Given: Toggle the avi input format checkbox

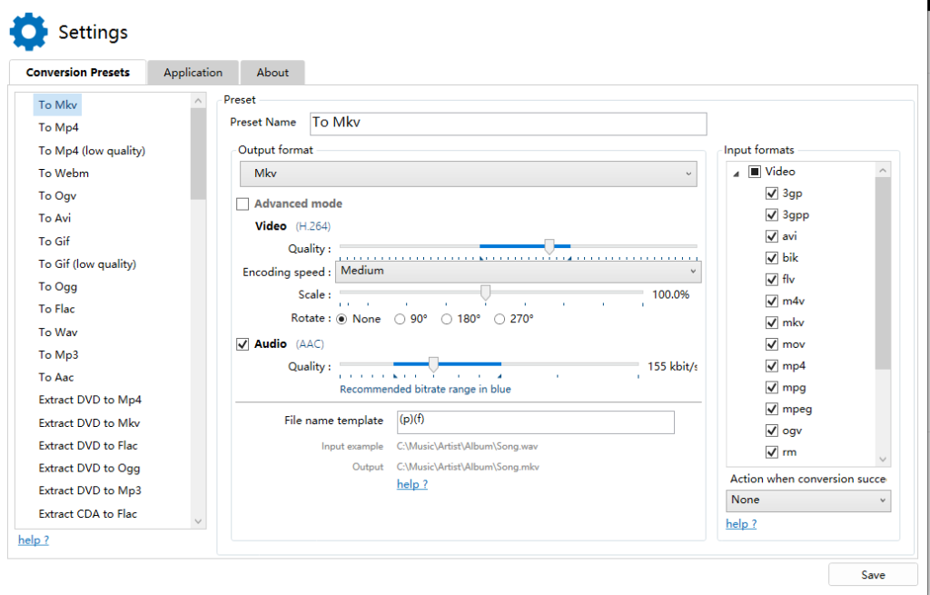Looking at the screenshot, I should [x=772, y=236].
